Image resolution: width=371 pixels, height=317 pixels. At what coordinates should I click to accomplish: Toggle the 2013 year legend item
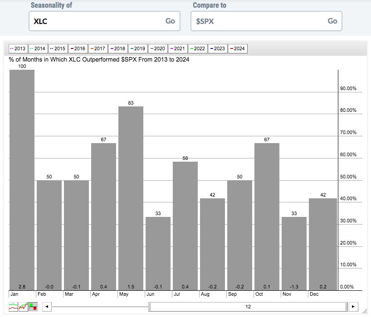click(18, 48)
